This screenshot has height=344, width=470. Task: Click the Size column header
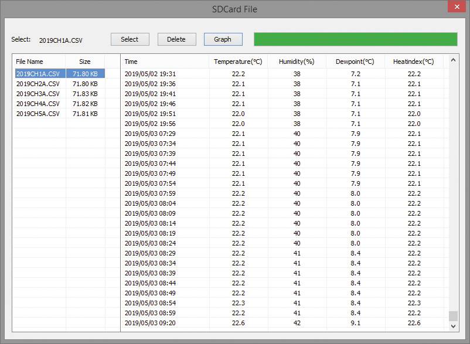pos(85,62)
